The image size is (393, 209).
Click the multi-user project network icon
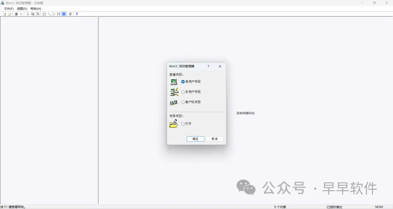click(174, 92)
